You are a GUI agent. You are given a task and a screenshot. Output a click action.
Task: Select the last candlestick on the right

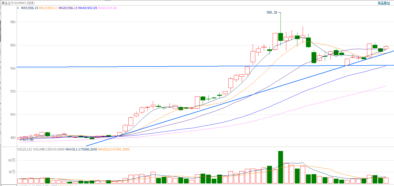click(x=386, y=47)
